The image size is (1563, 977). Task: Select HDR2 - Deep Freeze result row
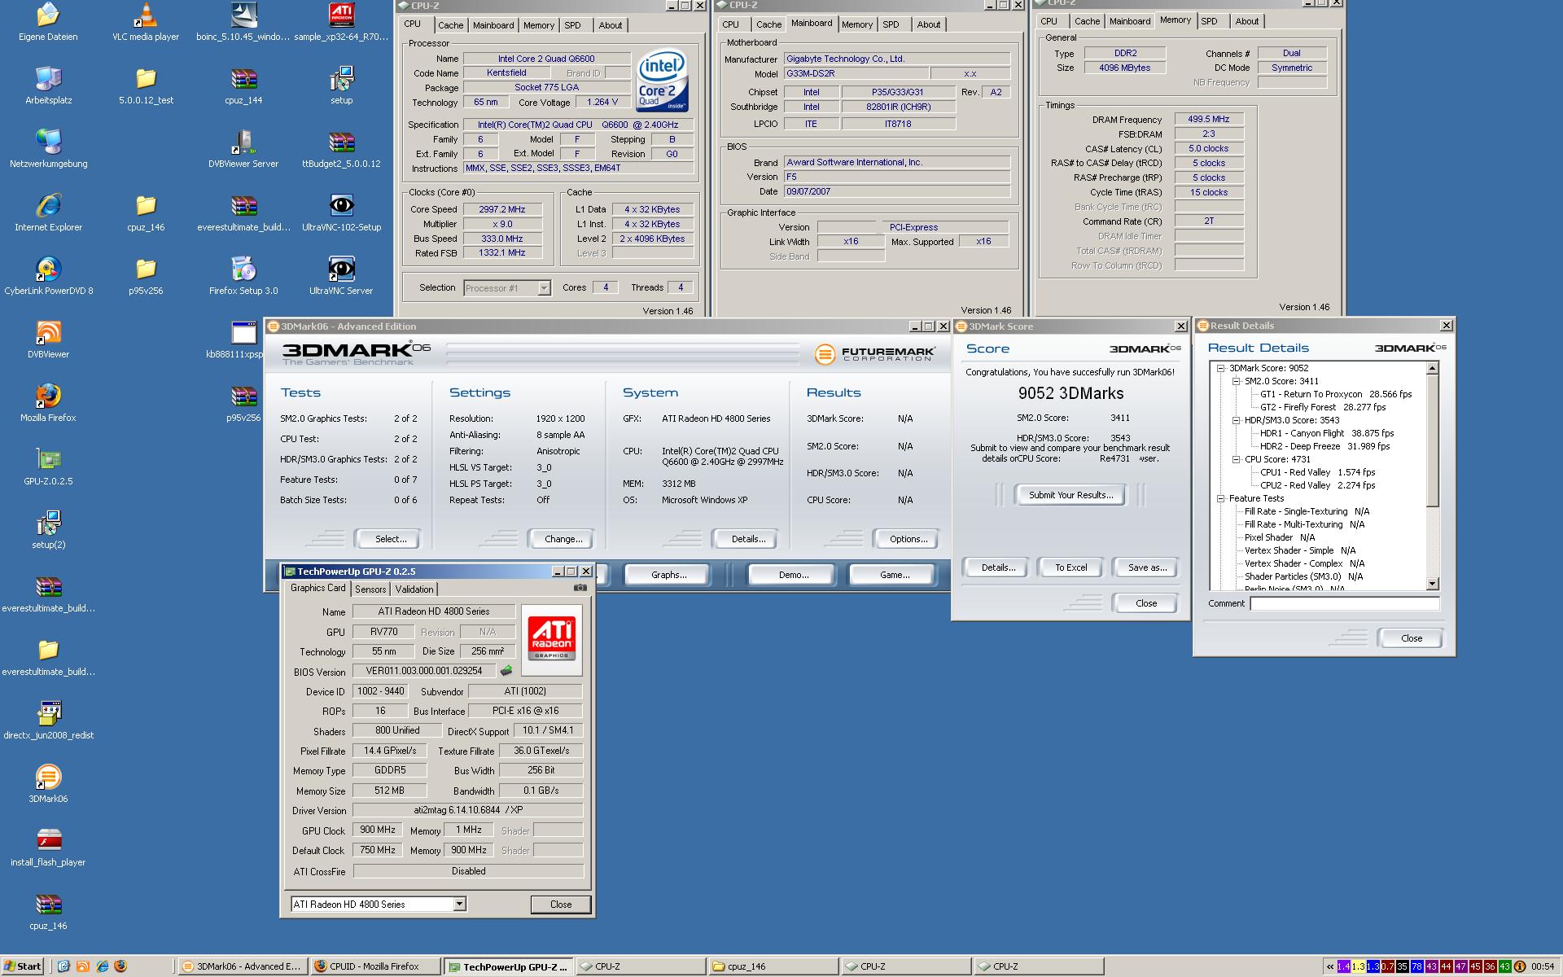click(x=1324, y=446)
